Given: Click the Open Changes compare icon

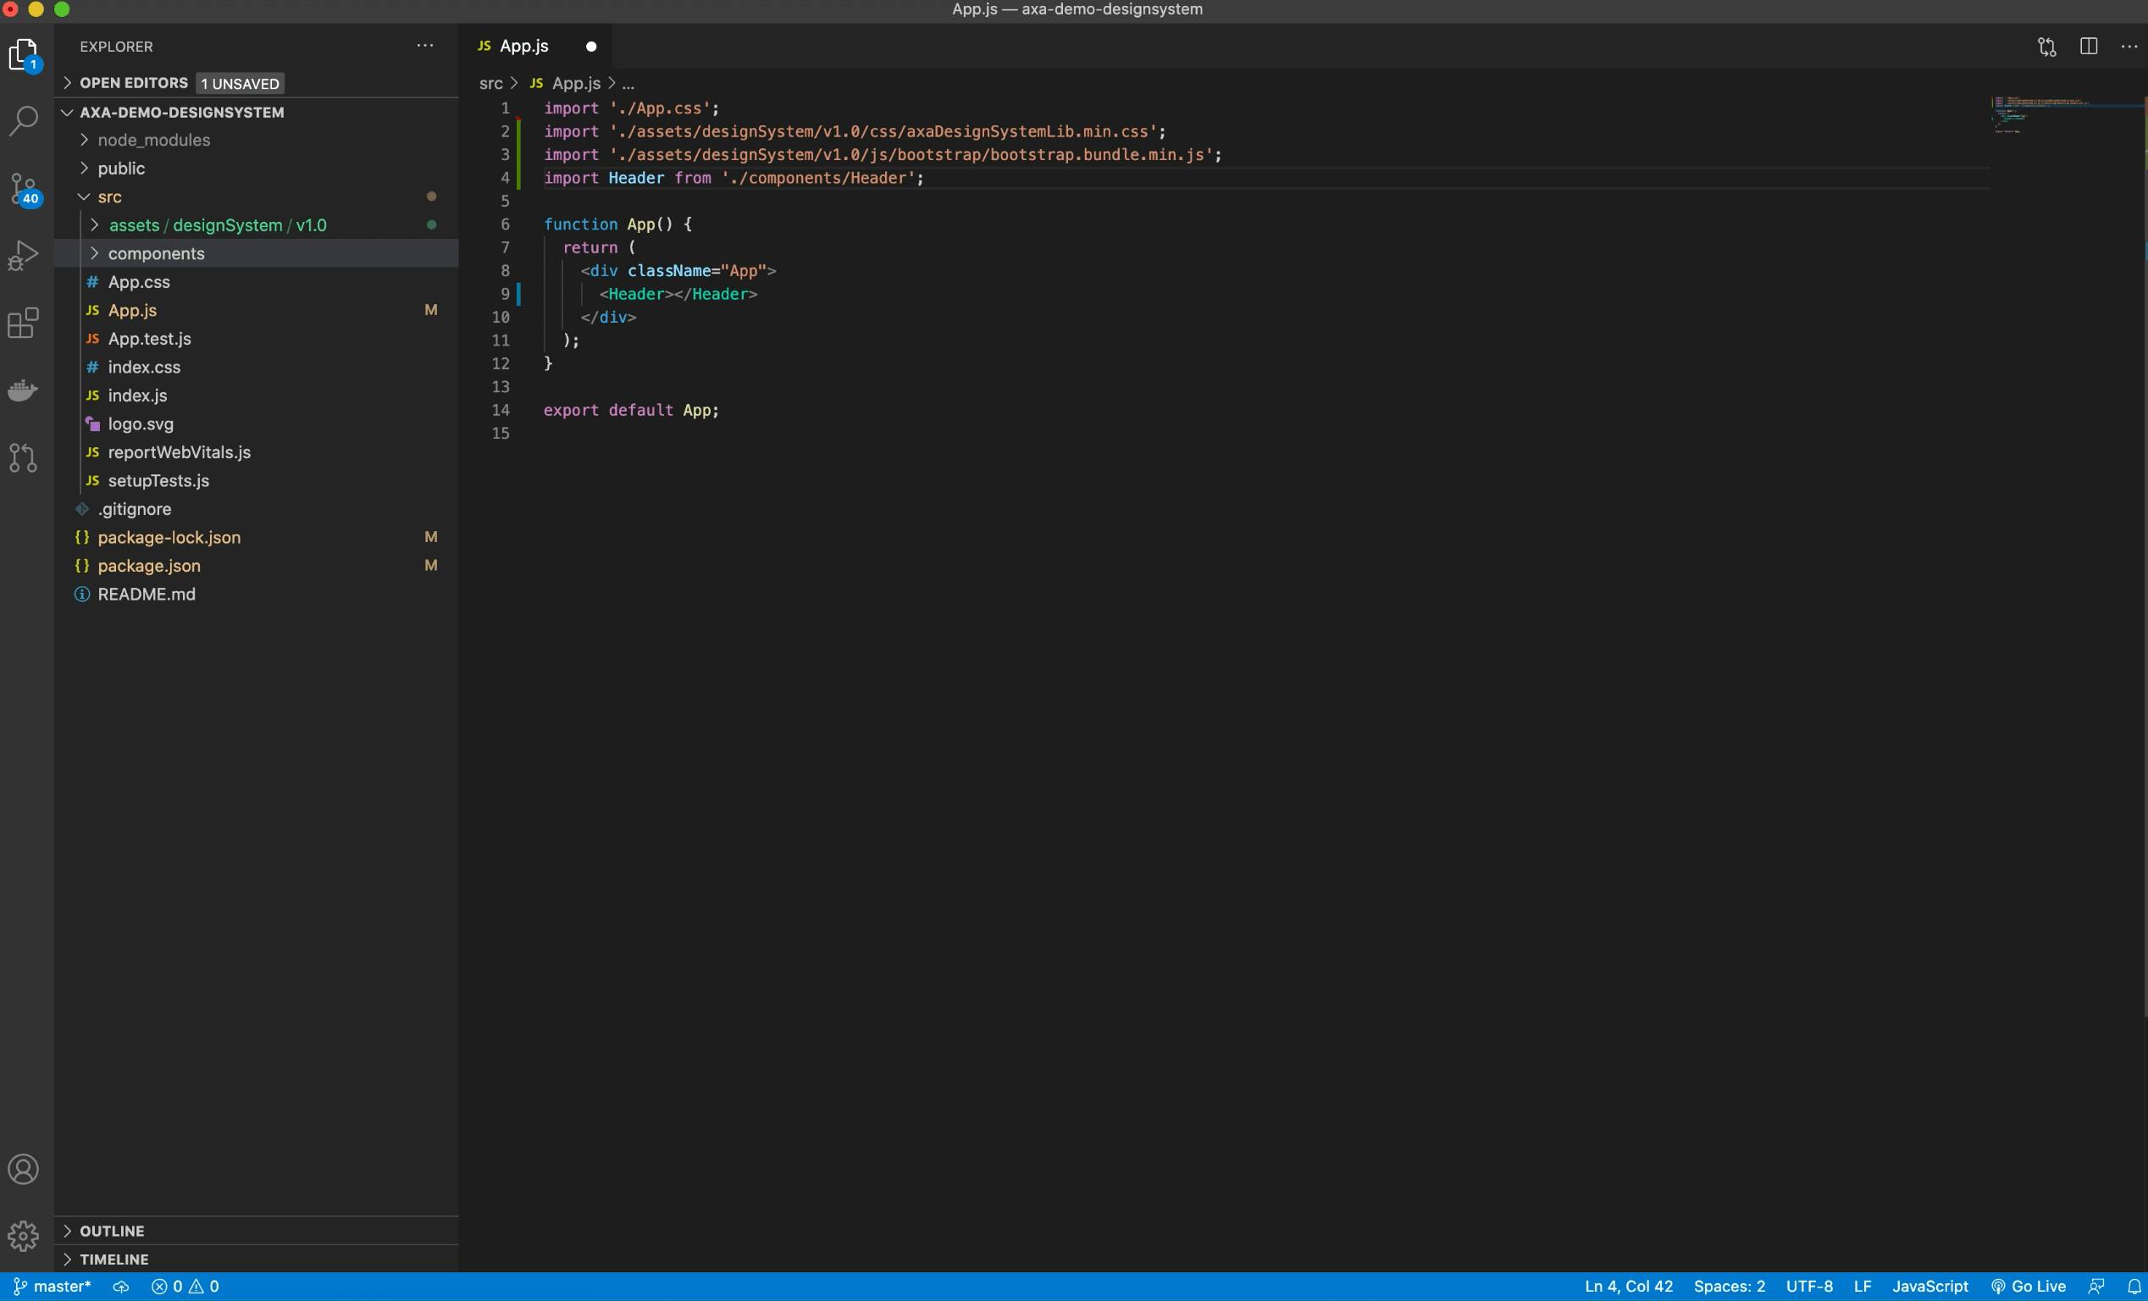Looking at the screenshot, I should point(2047,47).
